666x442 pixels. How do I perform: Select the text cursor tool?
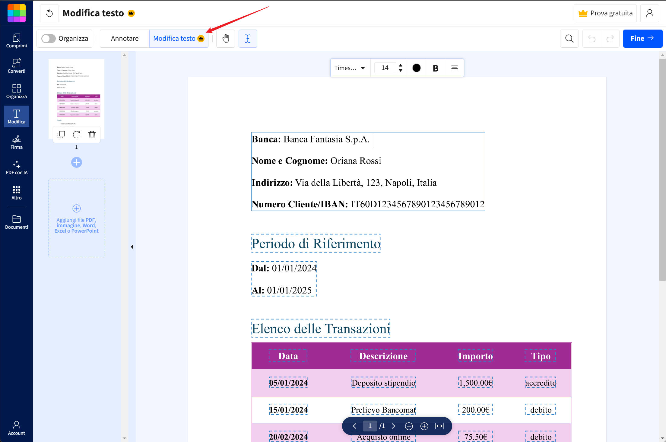click(248, 39)
